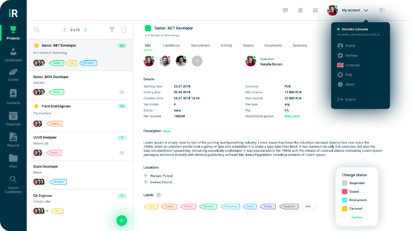Open the project list filter funnel

tap(112, 30)
